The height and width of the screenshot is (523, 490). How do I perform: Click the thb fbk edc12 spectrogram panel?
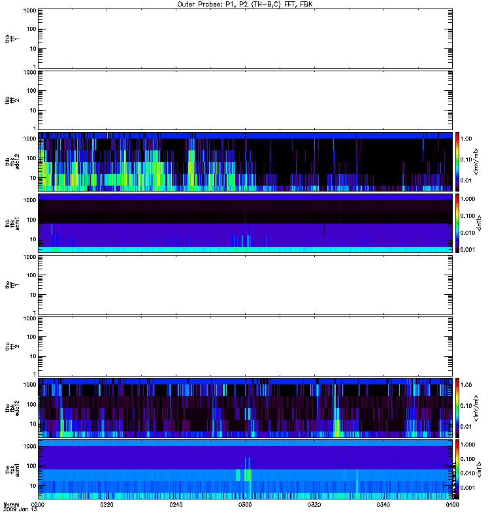pos(245,161)
